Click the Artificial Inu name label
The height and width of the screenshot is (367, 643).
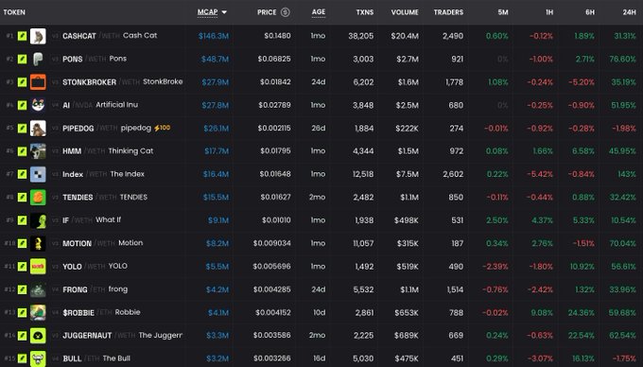117,105
